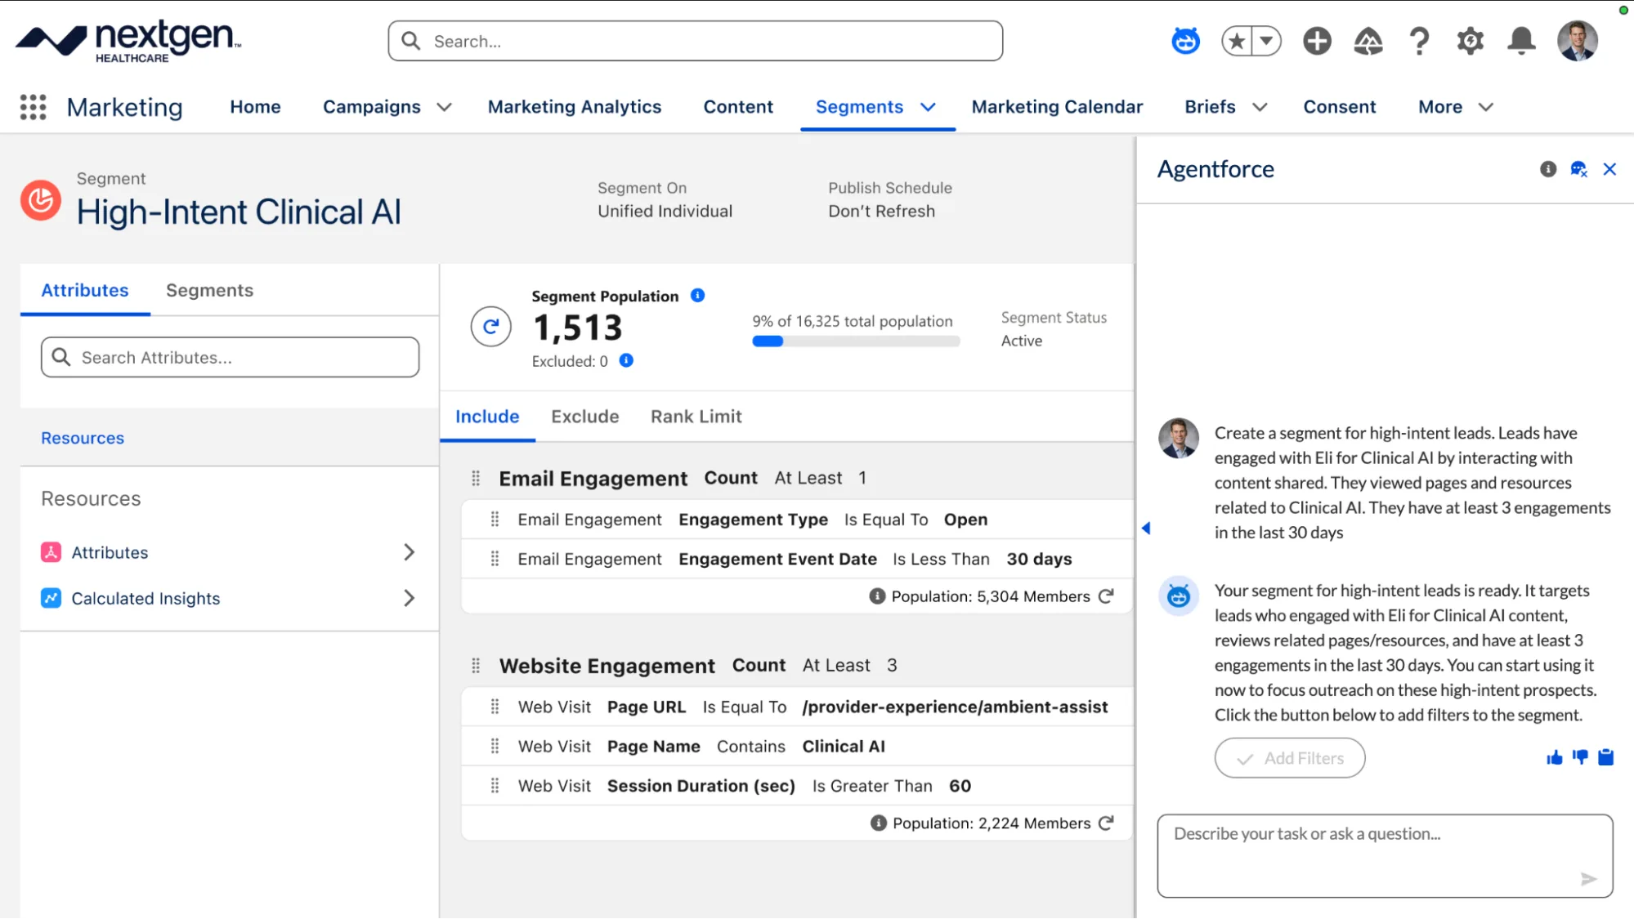
Task: Refresh the 2,224 Members population
Action: (x=1106, y=823)
